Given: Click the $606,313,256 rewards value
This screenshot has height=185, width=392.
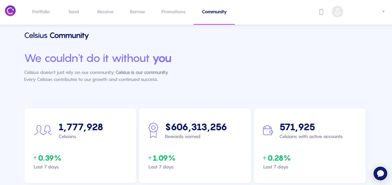Looking at the screenshot, I should [x=196, y=127].
